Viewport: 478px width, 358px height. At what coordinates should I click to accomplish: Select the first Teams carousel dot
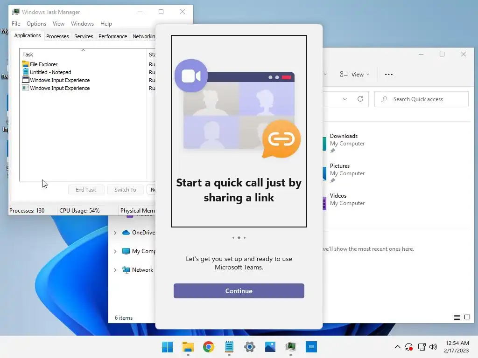click(x=233, y=238)
